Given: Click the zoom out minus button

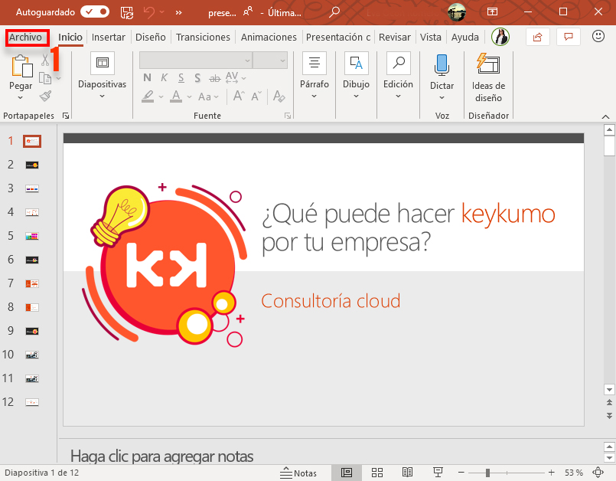Looking at the screenshot, I should click(461, 473).
